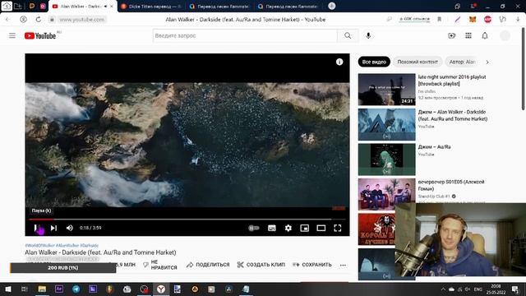Viewport: 526px width, 296px height.
Task: Switch to the third tab, "Перевод песен Rammstein"
Action: [219, 7]
